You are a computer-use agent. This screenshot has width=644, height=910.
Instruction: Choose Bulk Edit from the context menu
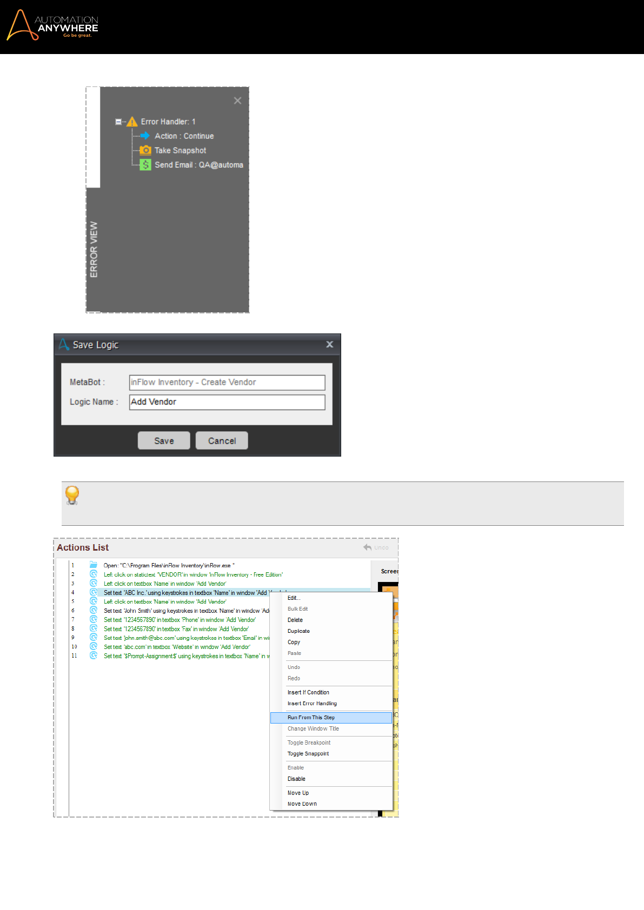(331, 609)
